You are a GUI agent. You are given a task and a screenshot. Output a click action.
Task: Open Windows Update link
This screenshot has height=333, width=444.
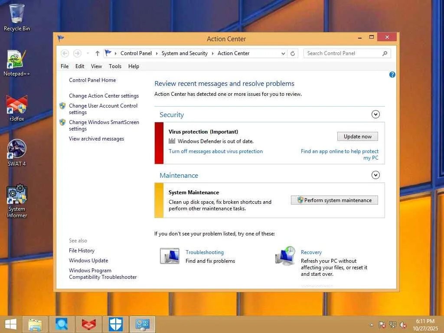click(x=88, y=261)
